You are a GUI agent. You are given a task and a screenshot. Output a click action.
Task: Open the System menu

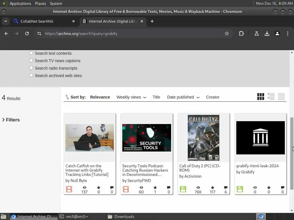pos(56,3)
